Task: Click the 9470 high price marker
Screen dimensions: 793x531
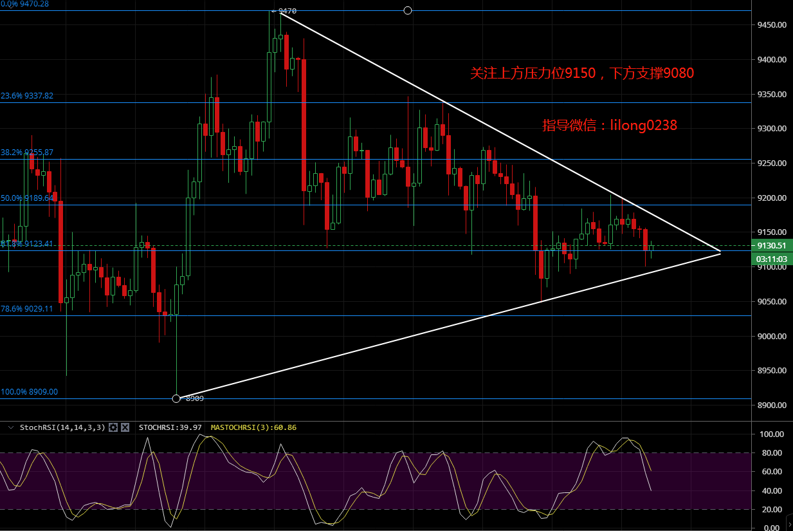Action: (286, 11)
